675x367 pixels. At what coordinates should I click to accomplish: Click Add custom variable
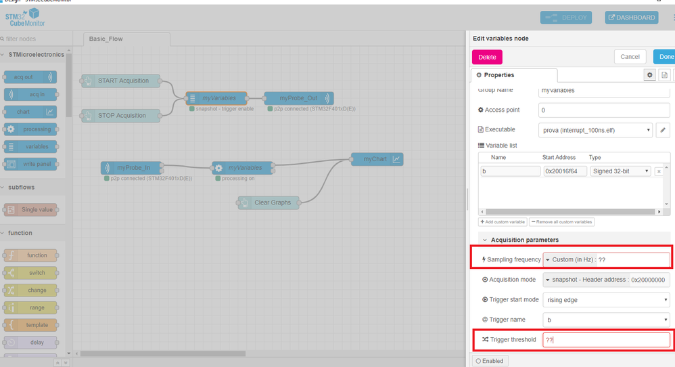503,222
